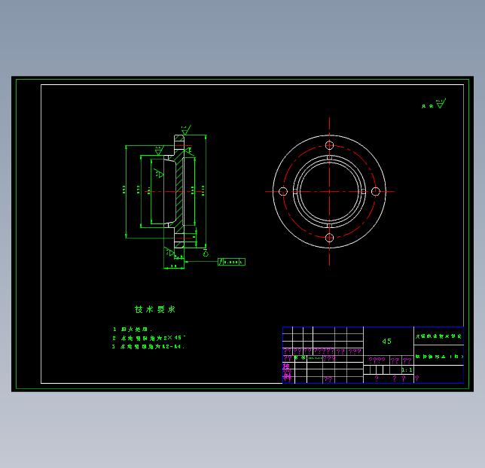Pick the datum circle symbol below section view

tap(206, 253)
